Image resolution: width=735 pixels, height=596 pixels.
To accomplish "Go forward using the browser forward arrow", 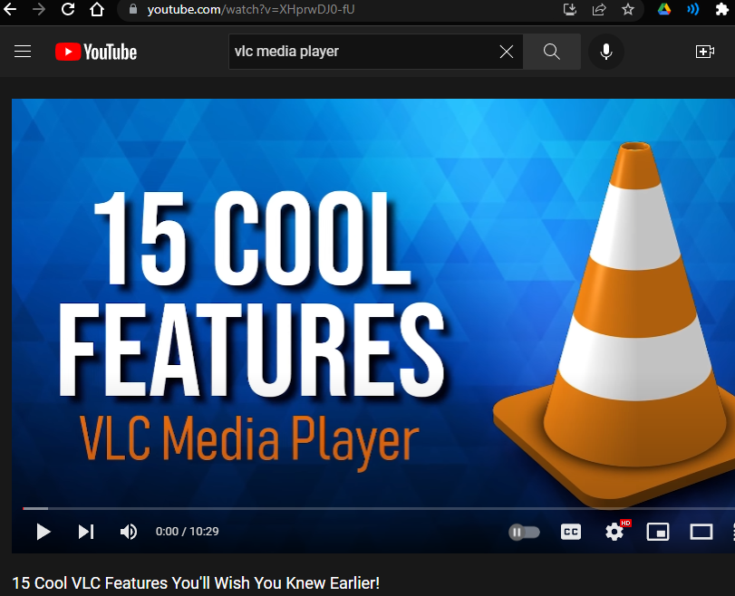I will [x=39, y=9].
